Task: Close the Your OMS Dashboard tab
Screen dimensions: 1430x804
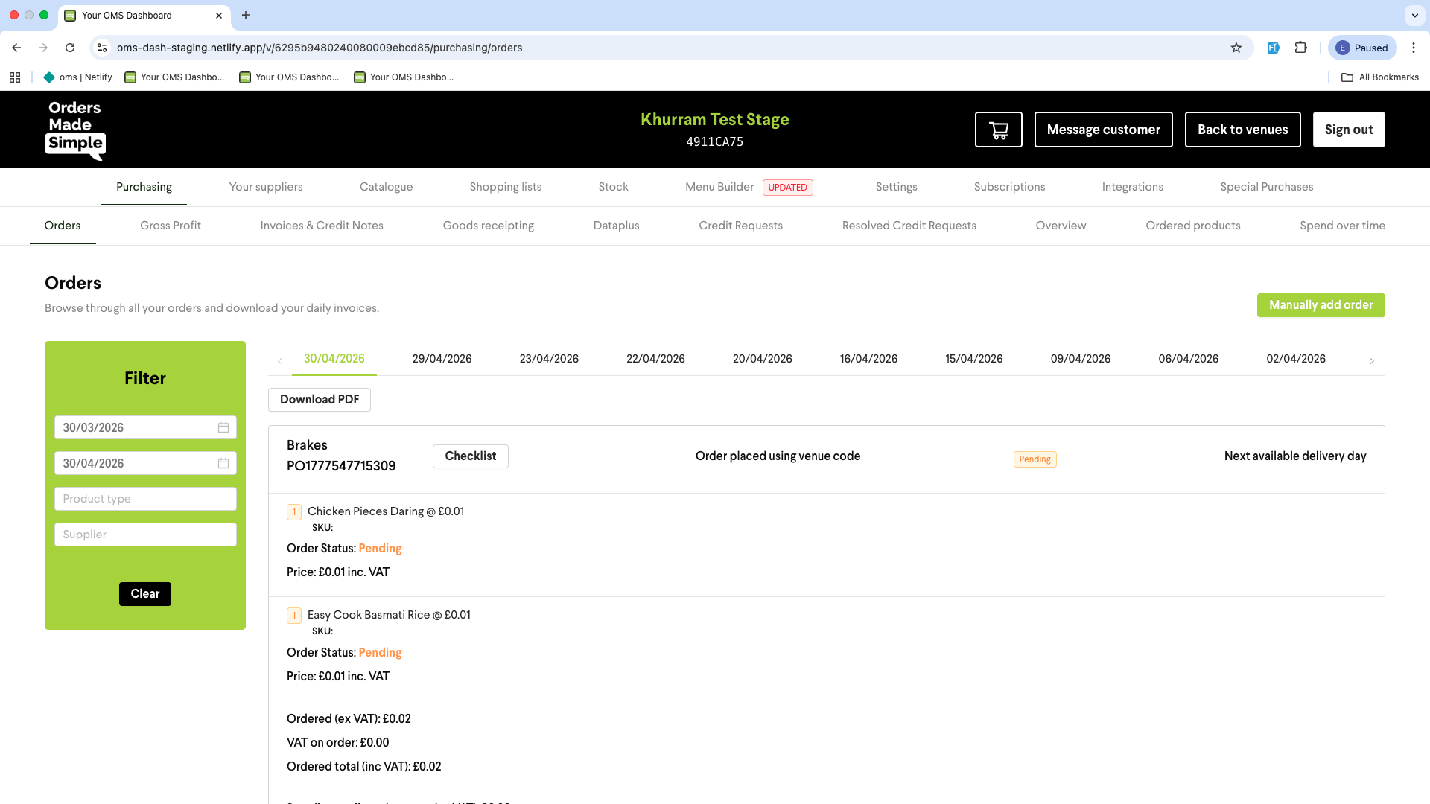Action: (218, 15)
